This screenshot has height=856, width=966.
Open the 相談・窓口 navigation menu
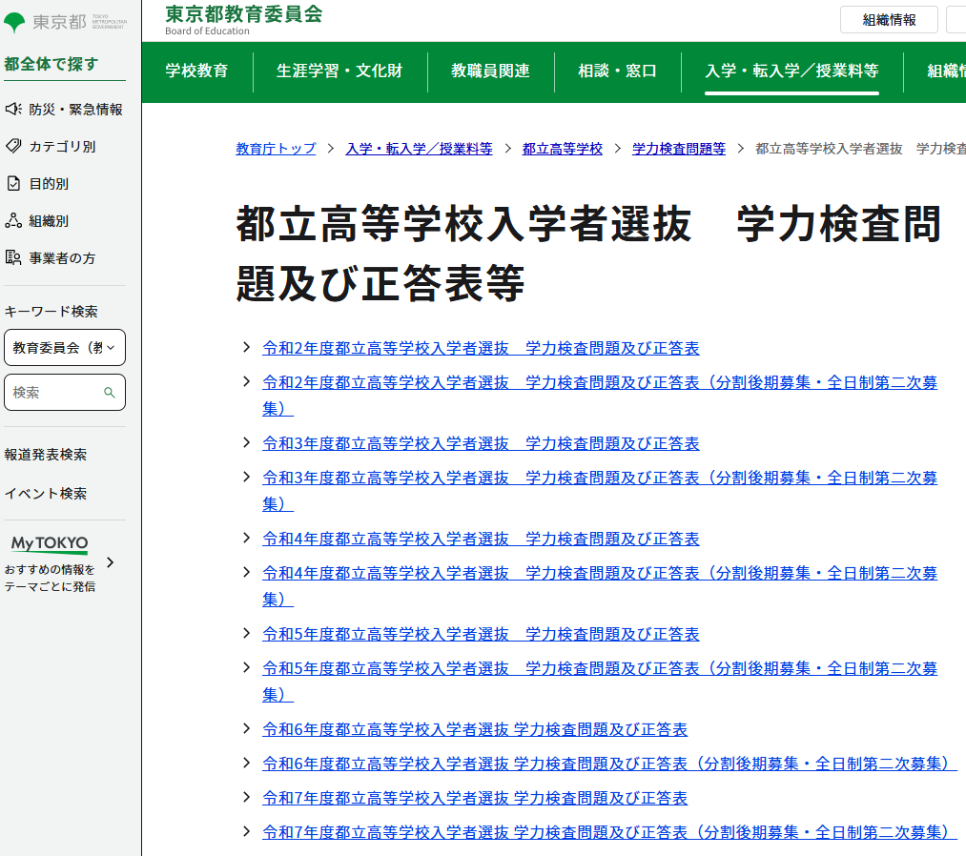(617, 71)
